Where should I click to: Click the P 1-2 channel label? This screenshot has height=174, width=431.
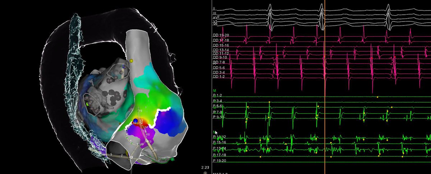pyautogui.click(x=218, y=96)
